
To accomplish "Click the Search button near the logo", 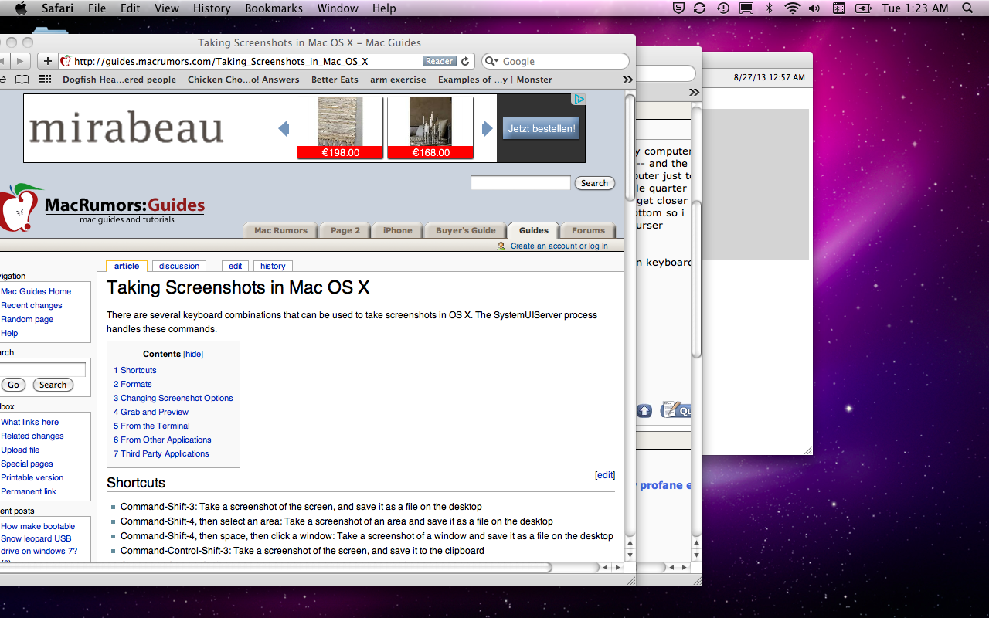I will tap(595, 183).
